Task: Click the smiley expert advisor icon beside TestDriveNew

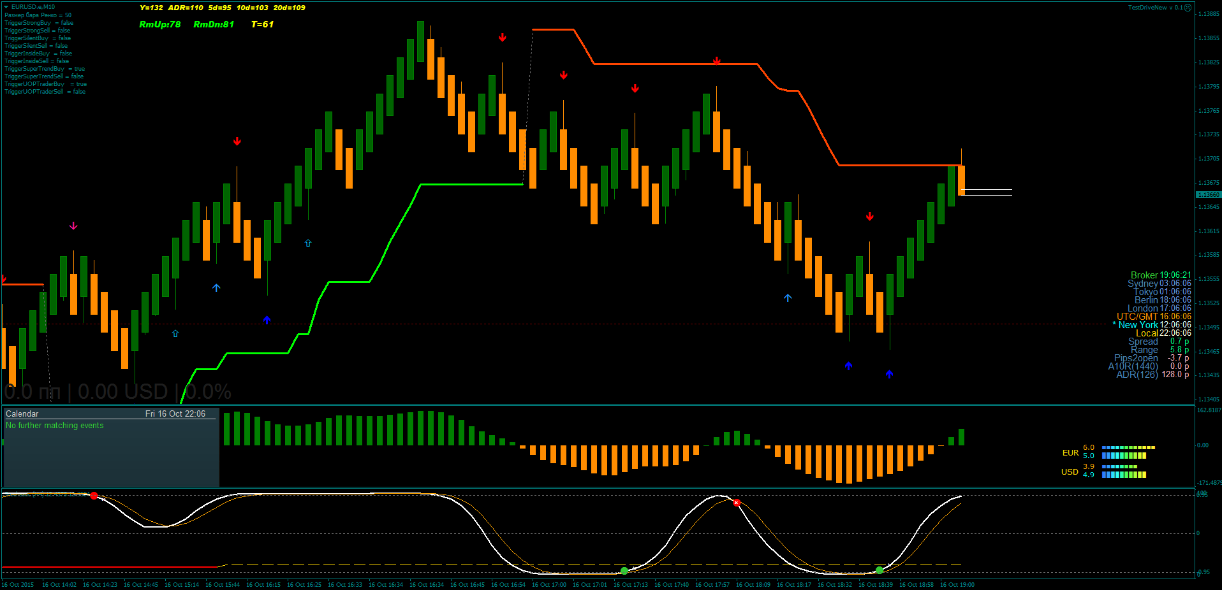Action: [1188, 8]
